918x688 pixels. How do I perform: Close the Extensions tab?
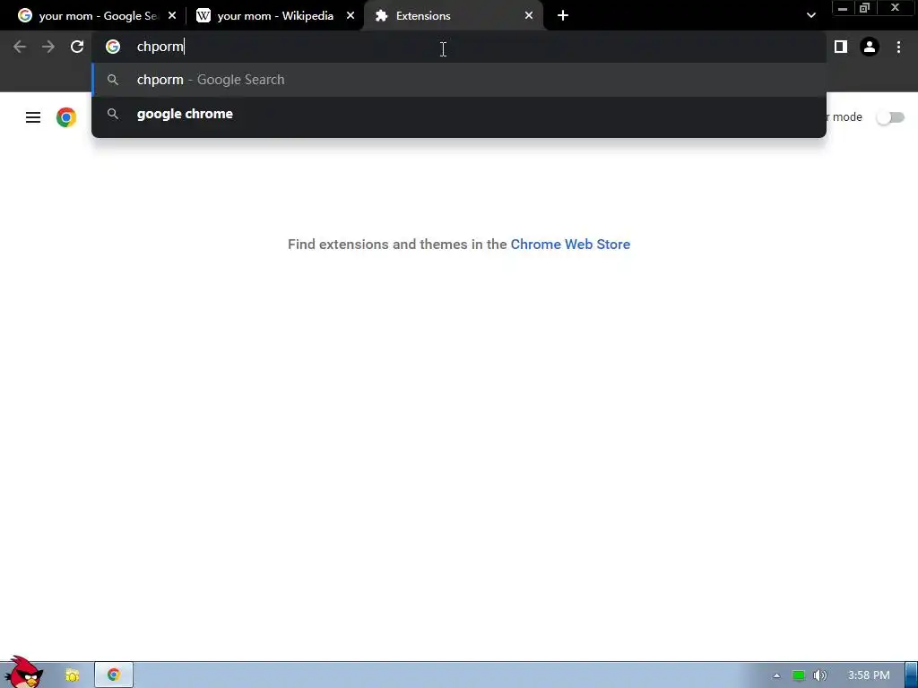tap(529, 16)
